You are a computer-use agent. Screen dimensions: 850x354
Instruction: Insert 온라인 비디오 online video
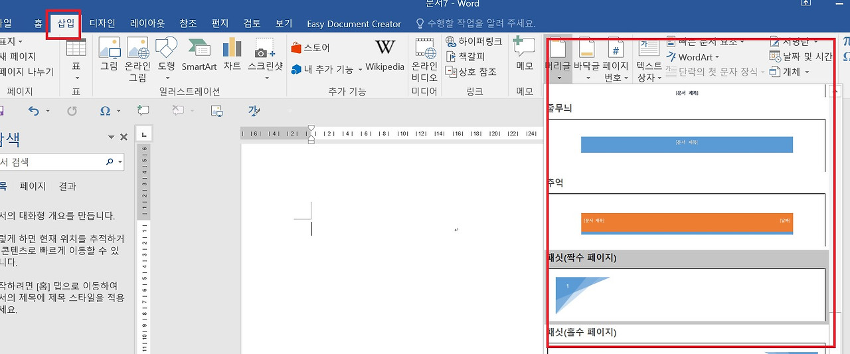coord(424,60)
